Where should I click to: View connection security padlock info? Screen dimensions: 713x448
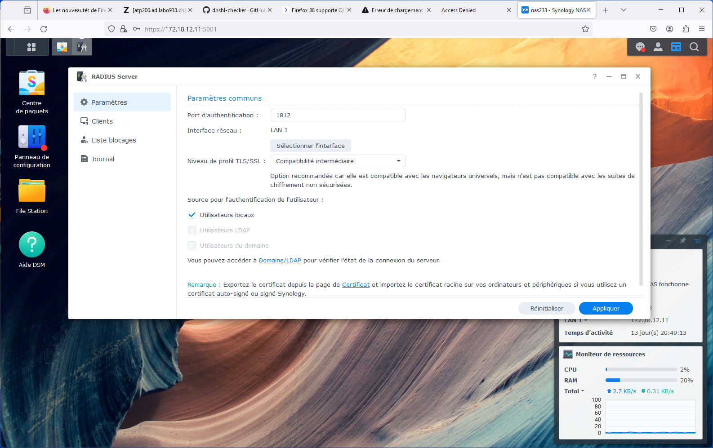(x=124, y=29)
